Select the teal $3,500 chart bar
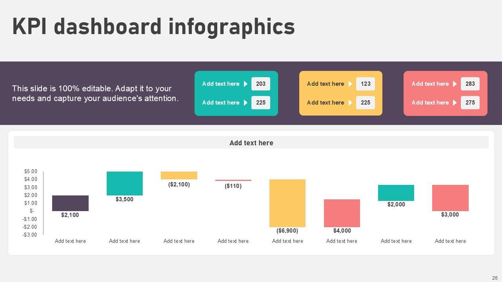The height and width of the screenshot is (282, 502). (x=124, y=183)
